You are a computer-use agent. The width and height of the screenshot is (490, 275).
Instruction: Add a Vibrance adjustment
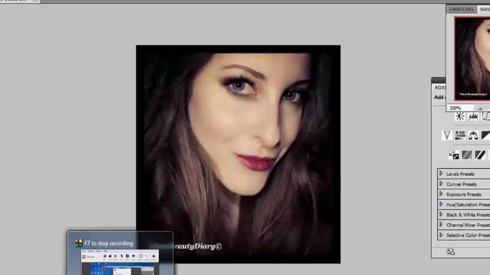coord(447,136)
